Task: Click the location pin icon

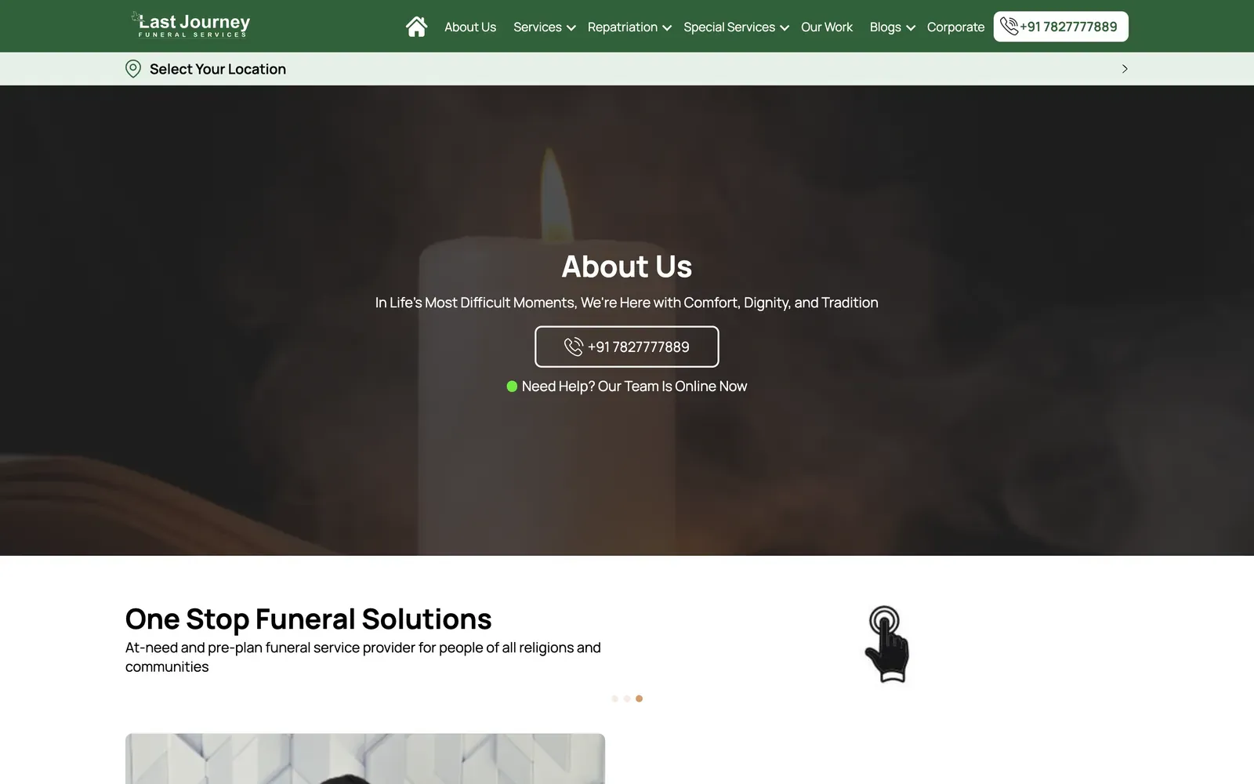Action: pos(133,69)
